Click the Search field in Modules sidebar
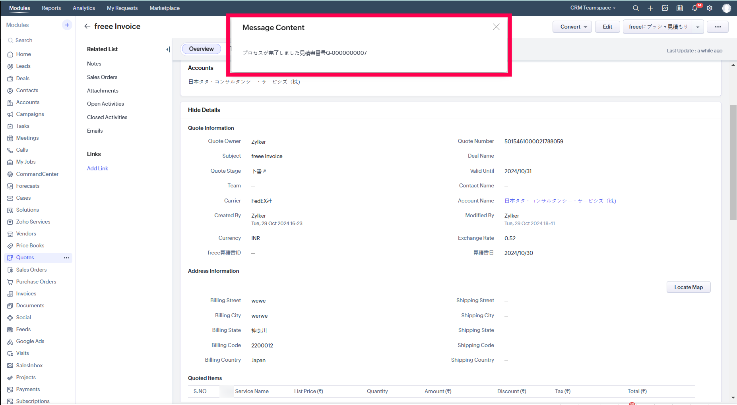The image size is (737, 405). (x=24, y=40)
